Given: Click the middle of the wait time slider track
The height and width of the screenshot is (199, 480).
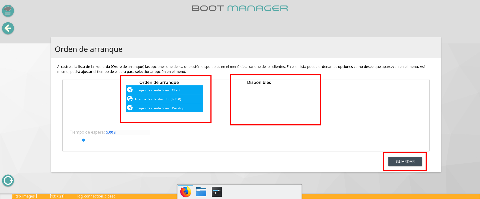Looking at the screenshot, I should click(246, 140).
